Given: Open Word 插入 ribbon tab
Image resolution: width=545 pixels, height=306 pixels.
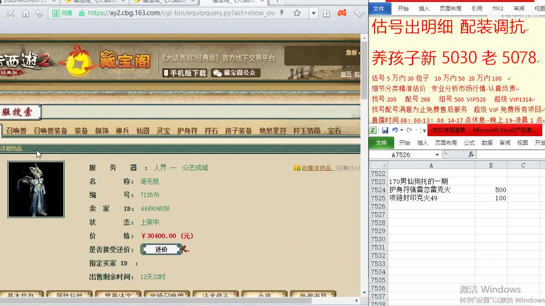Looking at the screenshot, I should click(x=424, y=8).
